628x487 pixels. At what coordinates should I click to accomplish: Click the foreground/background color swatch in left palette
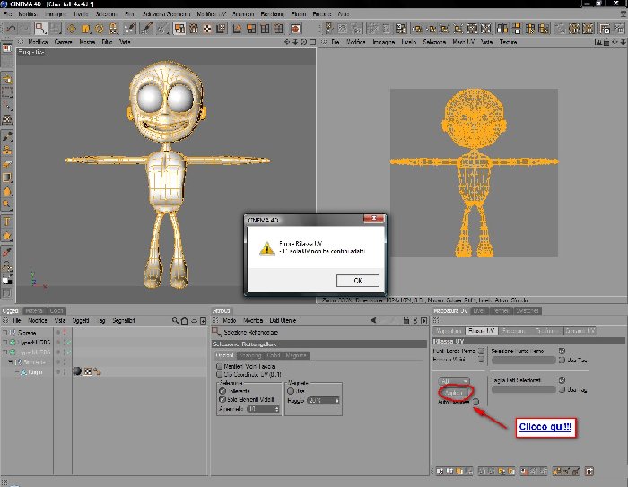point(7,279)
